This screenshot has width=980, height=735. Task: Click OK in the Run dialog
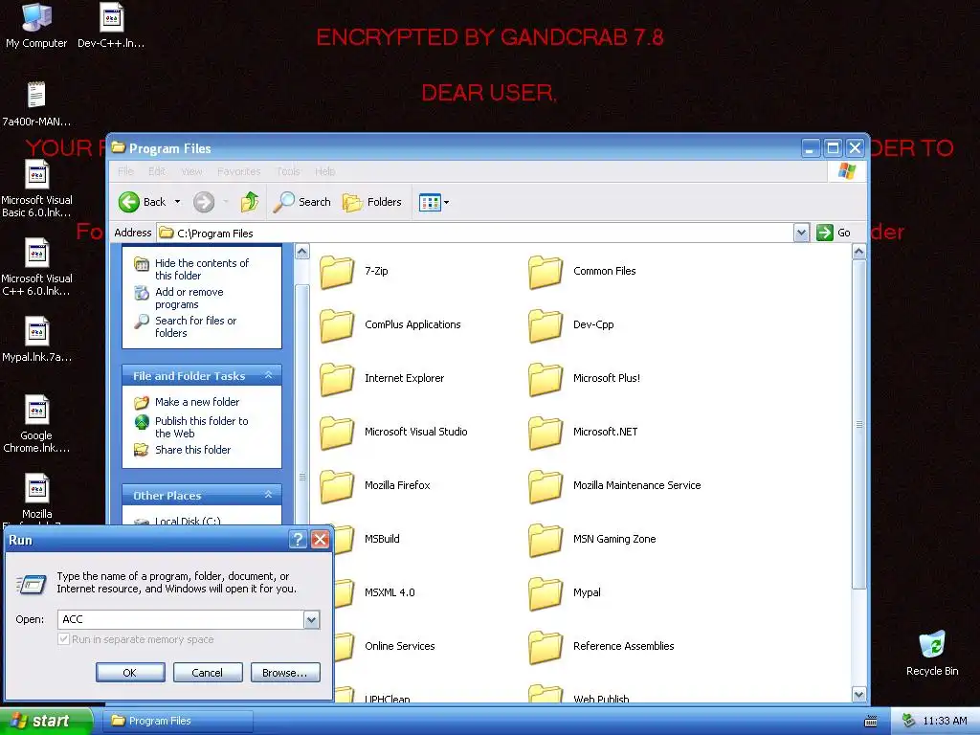pos(130,673)
